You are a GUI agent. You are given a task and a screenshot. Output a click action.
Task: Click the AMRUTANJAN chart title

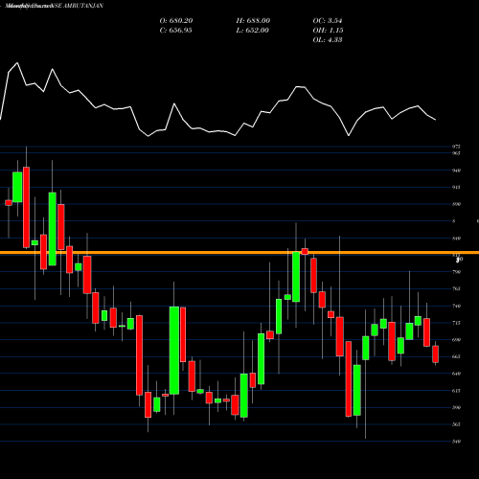coord(55,6)
